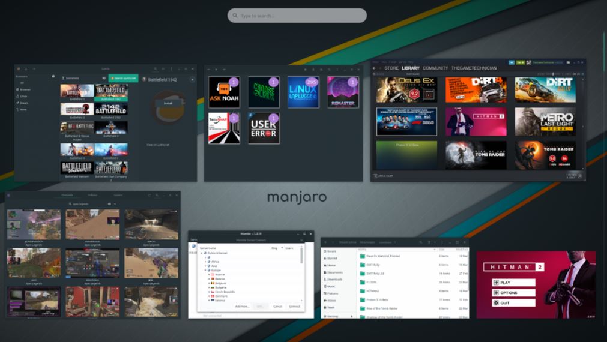Image resolution: width=607 pixels, height=342 pixels.
Task: Open Linux Unplugged podcast cover
Action: click(x=304, y=92)
